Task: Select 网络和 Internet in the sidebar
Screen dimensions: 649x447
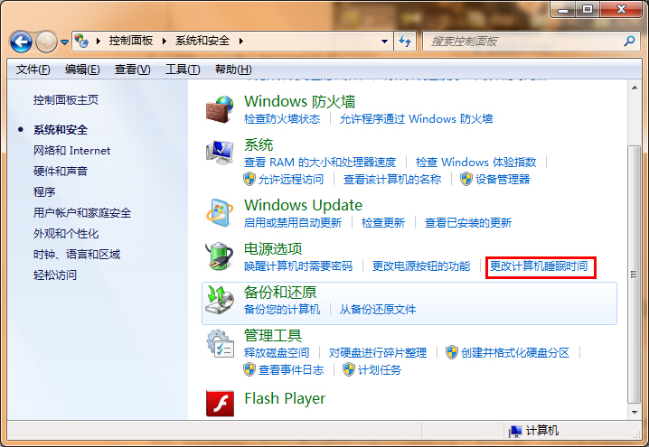Action: [71, 151]
